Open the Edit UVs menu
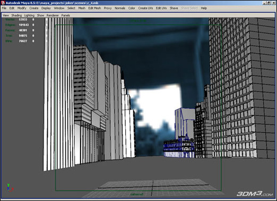The image size is (277, 201). [x=161, y=8]
